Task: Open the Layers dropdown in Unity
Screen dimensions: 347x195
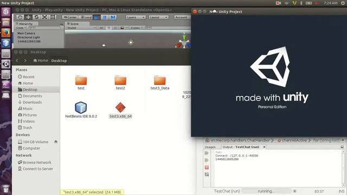Action: 136,17
